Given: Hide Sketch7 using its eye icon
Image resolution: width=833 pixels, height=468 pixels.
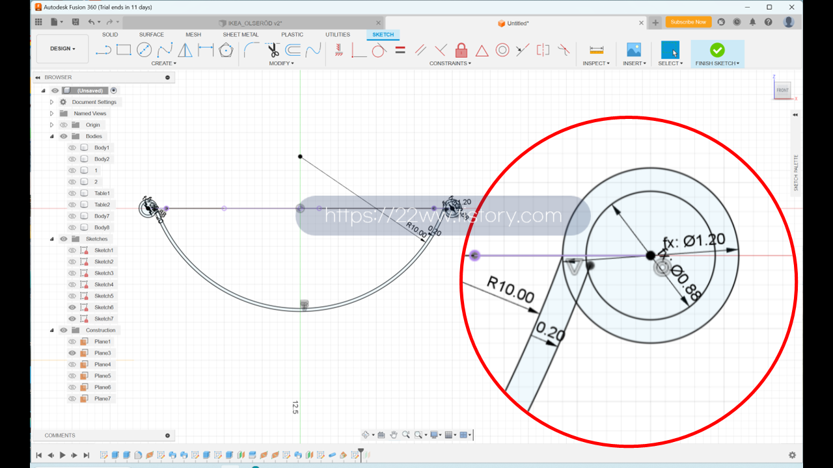Looking at the screenshot, I should (x=72, y=318).
